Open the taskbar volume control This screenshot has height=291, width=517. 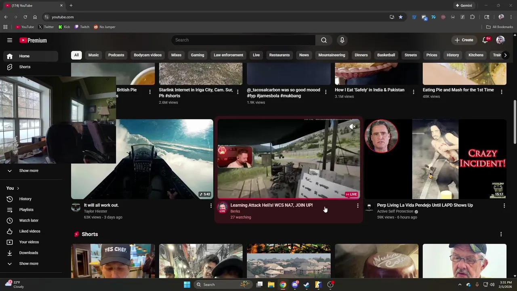[x=492, y=285]
